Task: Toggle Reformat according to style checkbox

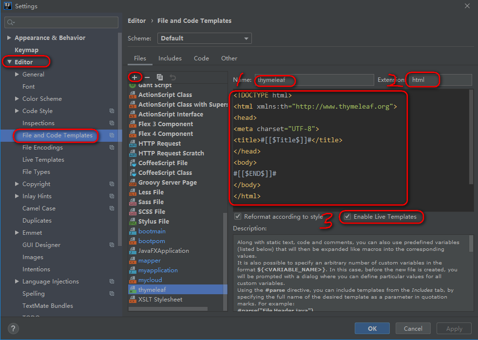Action: point(238,217)
